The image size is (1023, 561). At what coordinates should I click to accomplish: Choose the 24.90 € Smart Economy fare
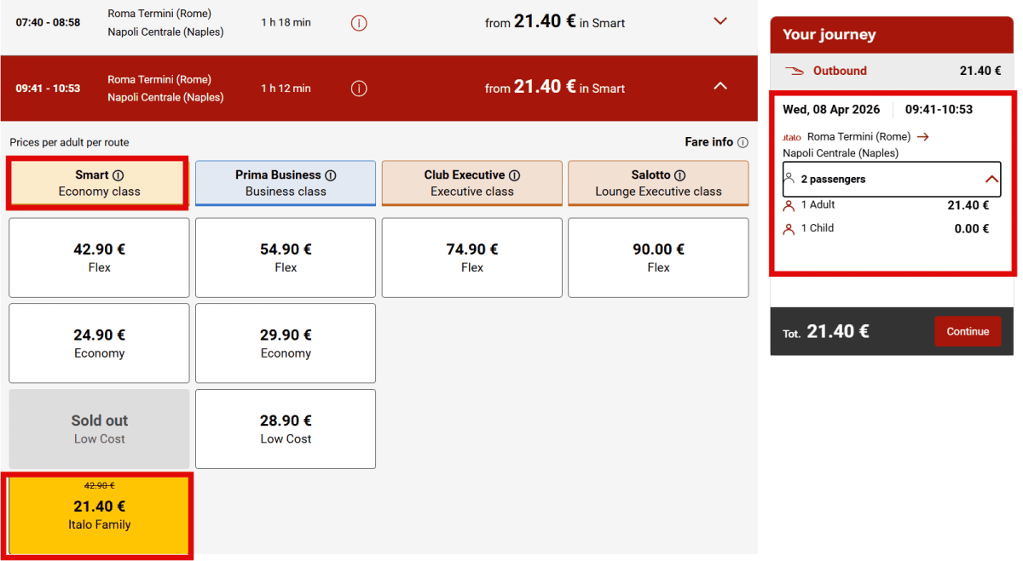click(x=99, y=343)
